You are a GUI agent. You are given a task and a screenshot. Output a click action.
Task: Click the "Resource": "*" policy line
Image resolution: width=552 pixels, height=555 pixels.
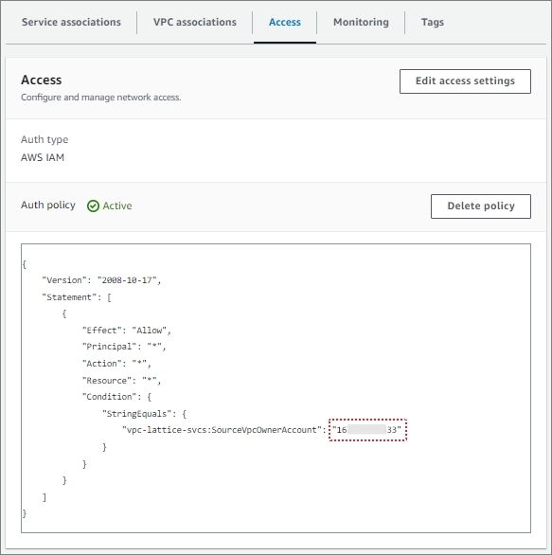click(122, 381)
